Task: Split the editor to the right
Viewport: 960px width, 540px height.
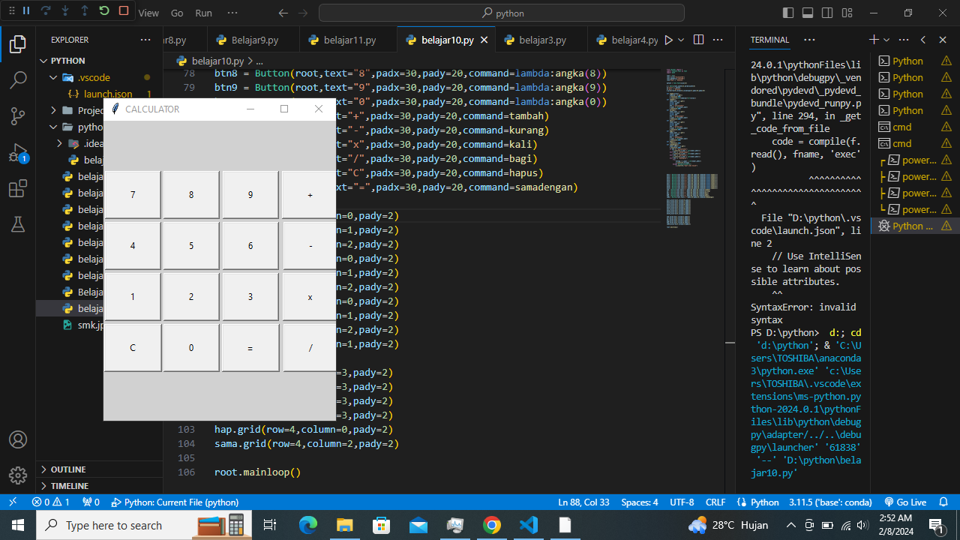Action: point(698,40)
